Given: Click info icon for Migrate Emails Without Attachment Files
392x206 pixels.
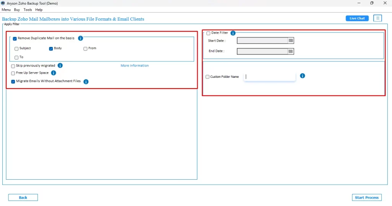Looking at the screenshot, I should coord(86,82).
